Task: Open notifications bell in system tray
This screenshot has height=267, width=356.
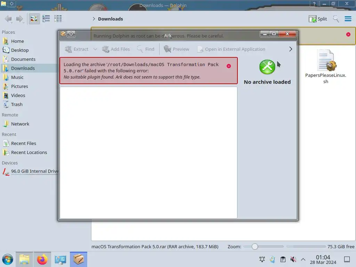Action: (x=262, y=259)
